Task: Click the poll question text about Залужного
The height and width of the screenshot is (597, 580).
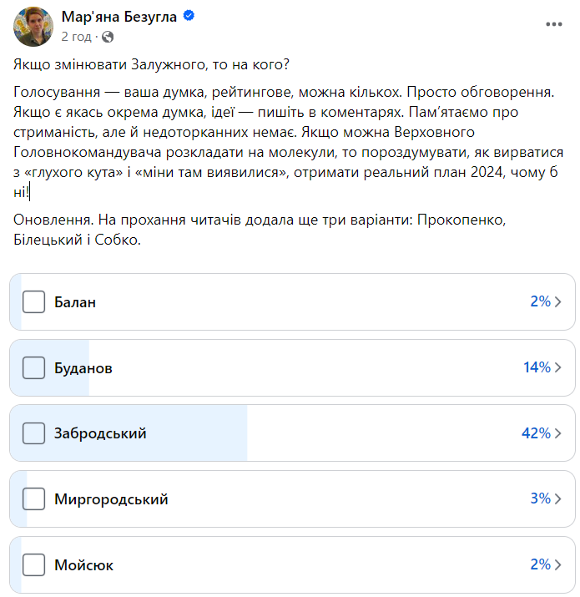Action: tap(151, 64)
